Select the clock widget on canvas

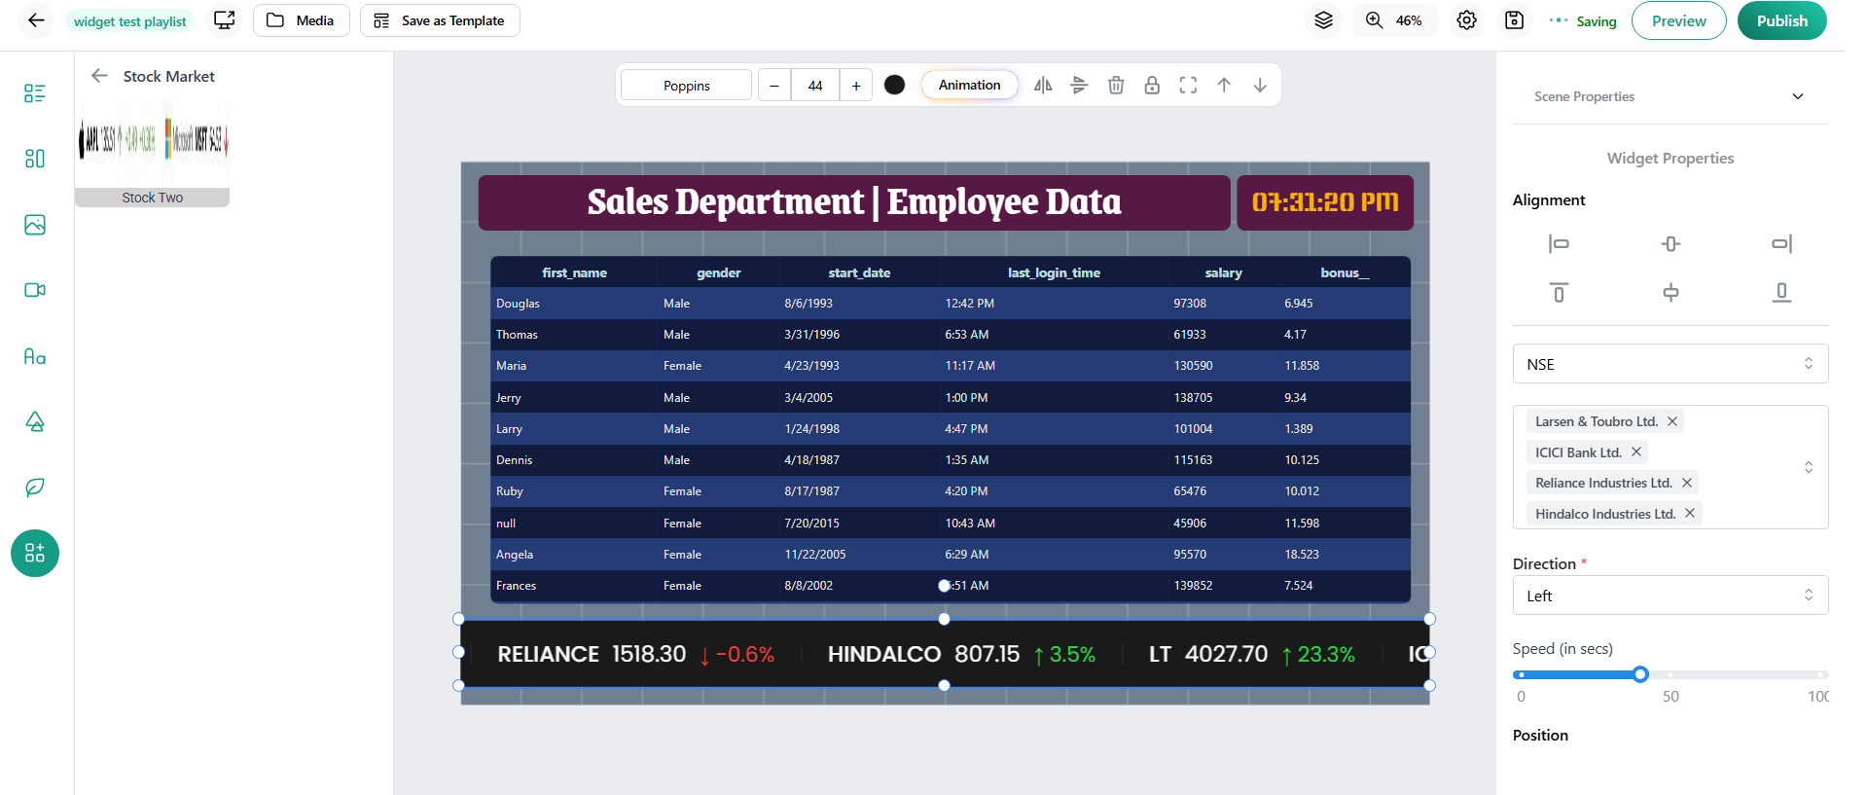click(1325, 202)
